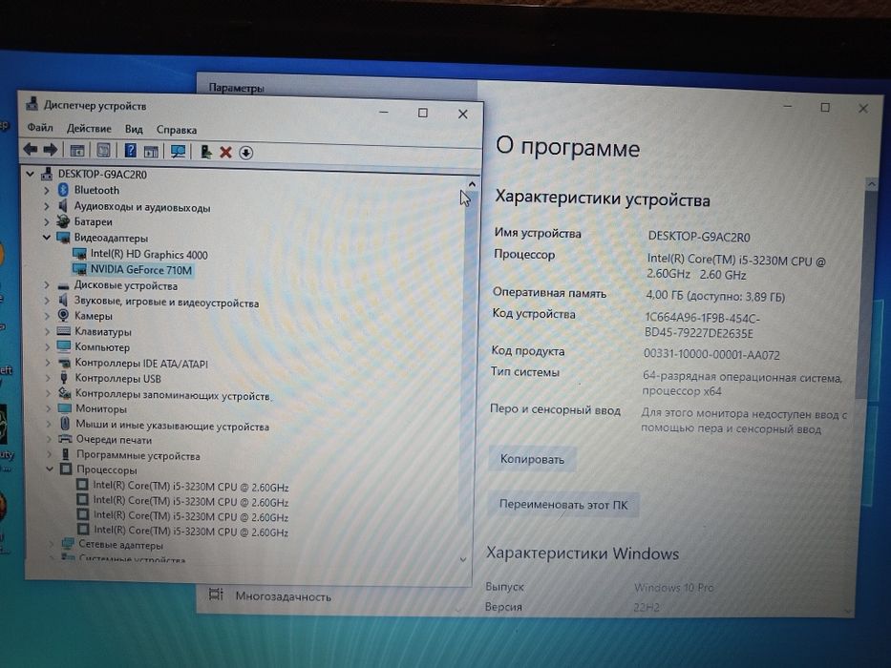
Task: Click the Bluetooth category icon
Action: [x=63, y=190]
